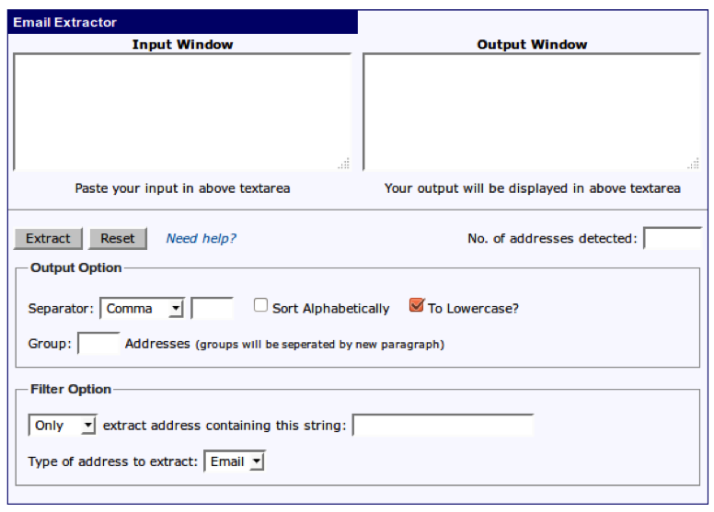The image size is (714, 512).
Task: Open the Only filter dropdown
Action: pyautogui.click(x=63, y=425)
